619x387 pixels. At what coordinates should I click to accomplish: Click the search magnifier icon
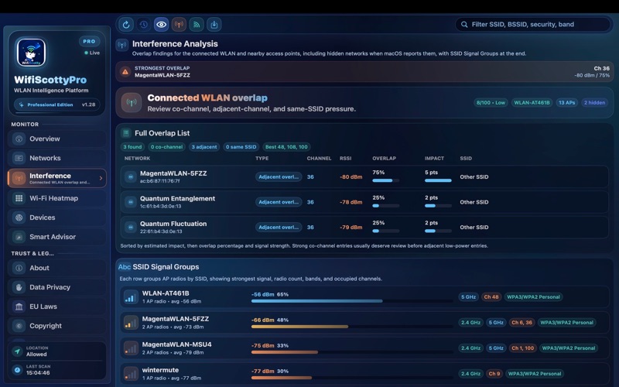[x=464, y=25]
